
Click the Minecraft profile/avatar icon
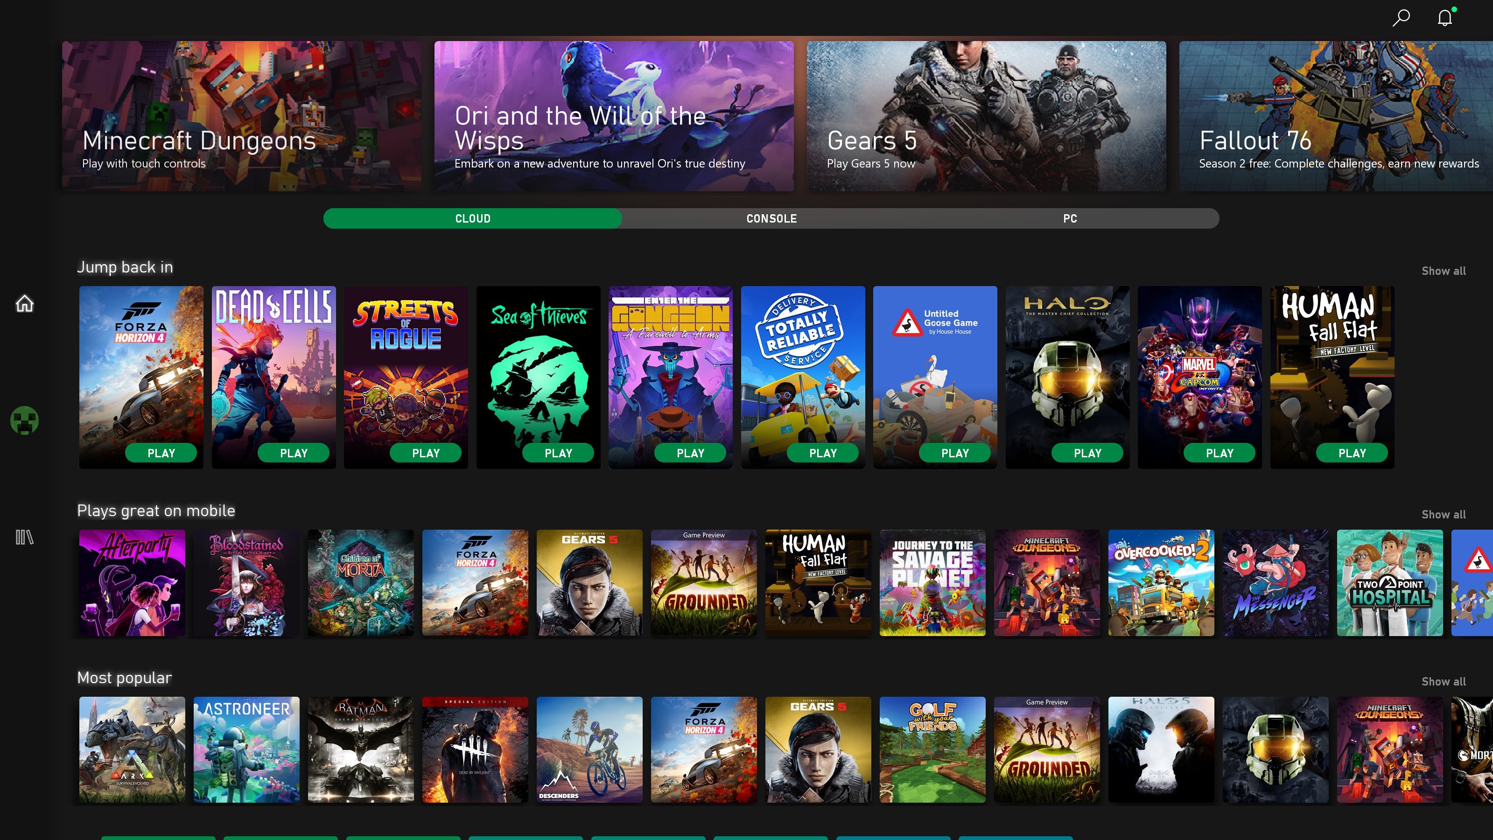[25, 420]
